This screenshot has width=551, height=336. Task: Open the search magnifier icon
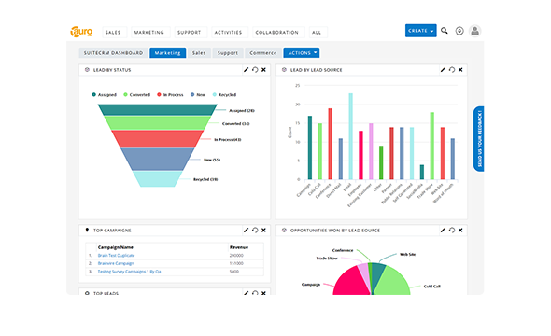pos(445,31)
